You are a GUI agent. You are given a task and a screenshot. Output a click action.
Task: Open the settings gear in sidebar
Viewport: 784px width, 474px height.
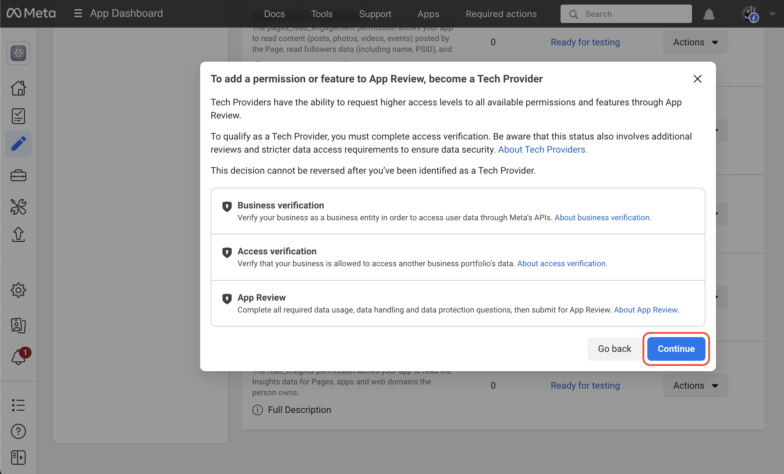pos(18,290)
